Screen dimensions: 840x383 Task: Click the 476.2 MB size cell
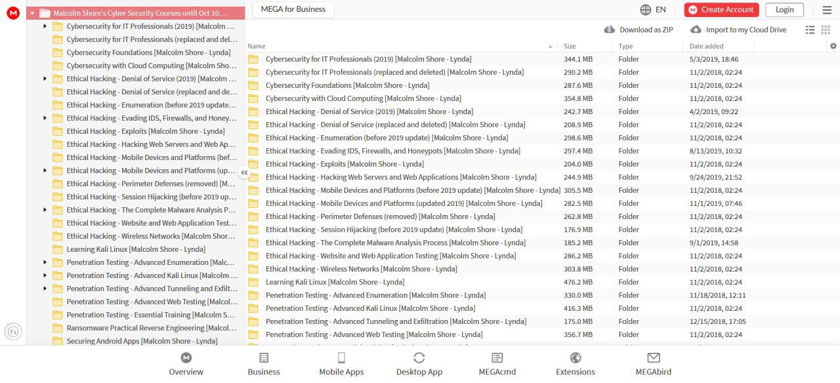pos(578,282)
